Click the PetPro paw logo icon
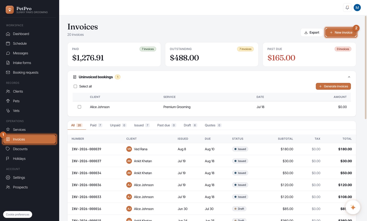Viewport: 367px width, 221px height. (x=10, y=10)
